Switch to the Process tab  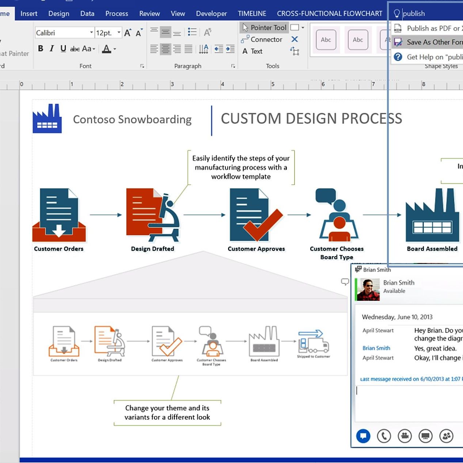pyautogui.click(x=117, y=14)
